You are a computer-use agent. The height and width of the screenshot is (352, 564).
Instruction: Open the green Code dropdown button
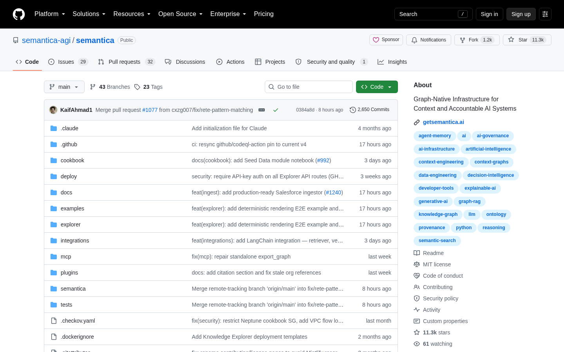[377, 87]
